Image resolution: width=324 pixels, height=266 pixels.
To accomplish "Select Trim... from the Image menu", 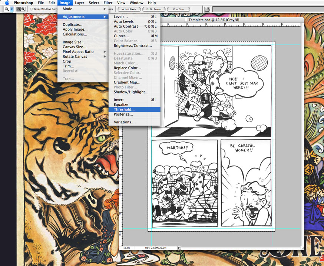I will pos(83,66).
